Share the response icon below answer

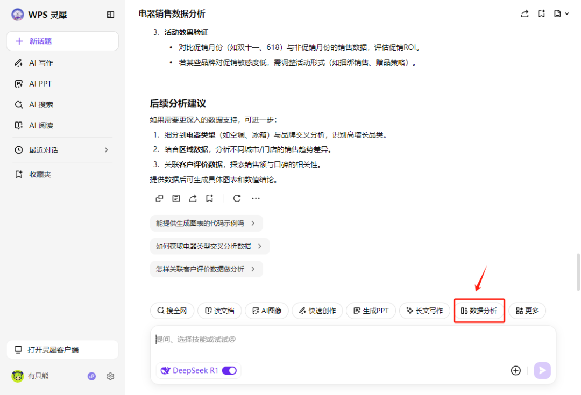click(x=193, y=198)
